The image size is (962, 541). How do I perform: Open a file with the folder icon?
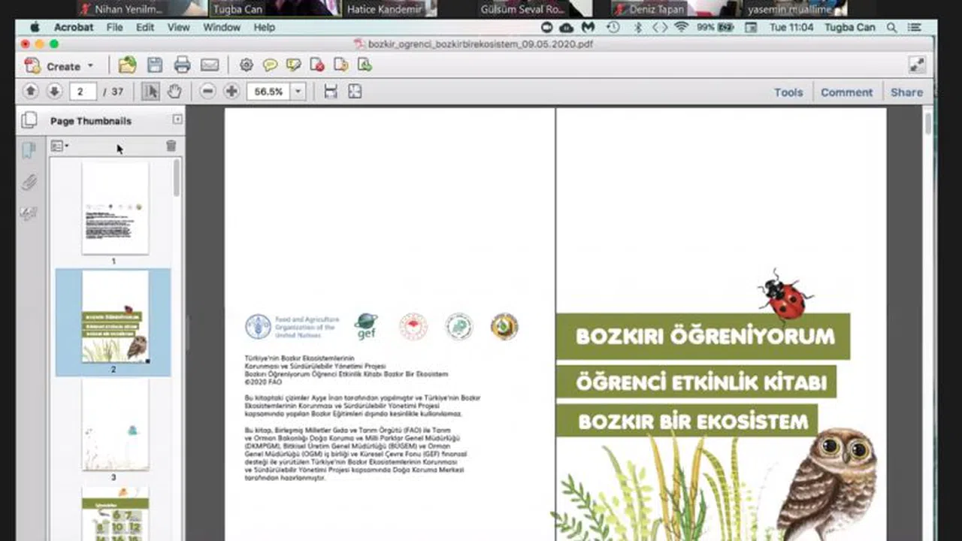click(128, 65)
